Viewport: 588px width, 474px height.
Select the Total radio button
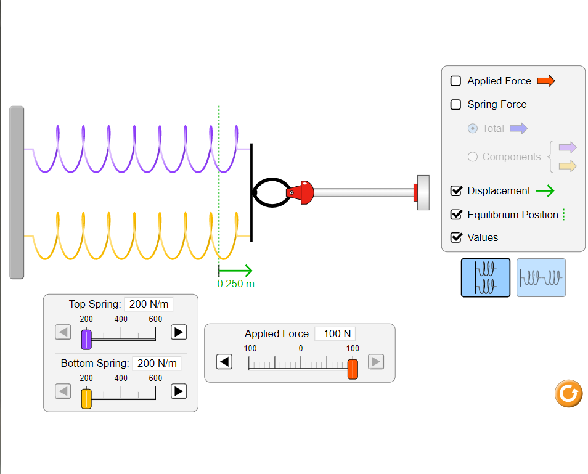473,129
